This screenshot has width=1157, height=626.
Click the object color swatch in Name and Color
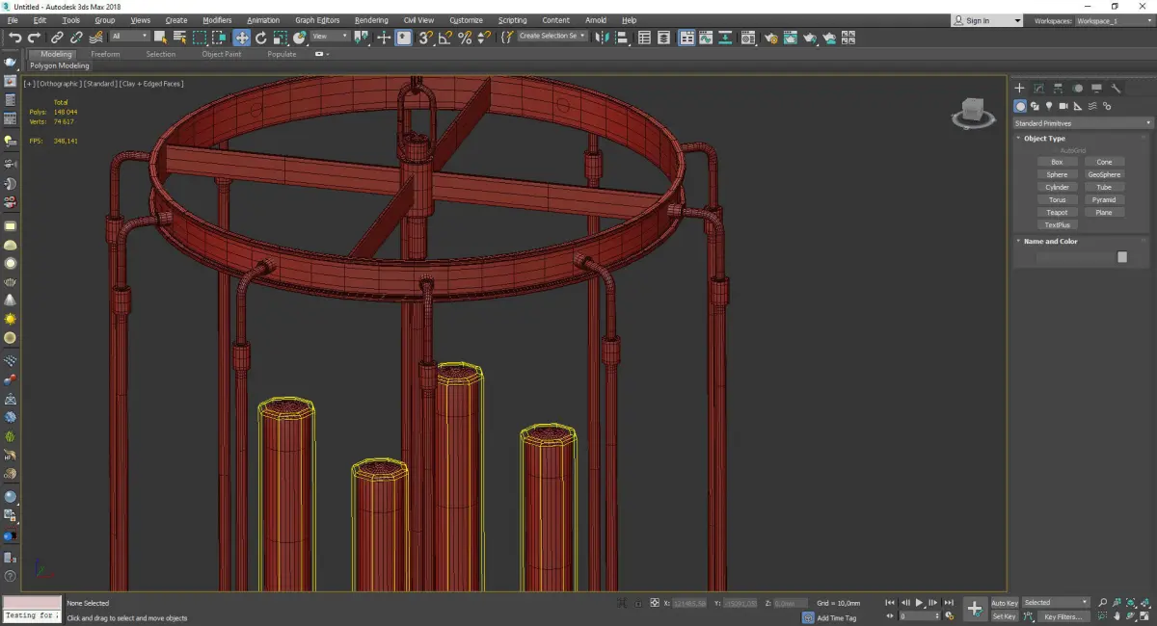tap(1121, 257)
